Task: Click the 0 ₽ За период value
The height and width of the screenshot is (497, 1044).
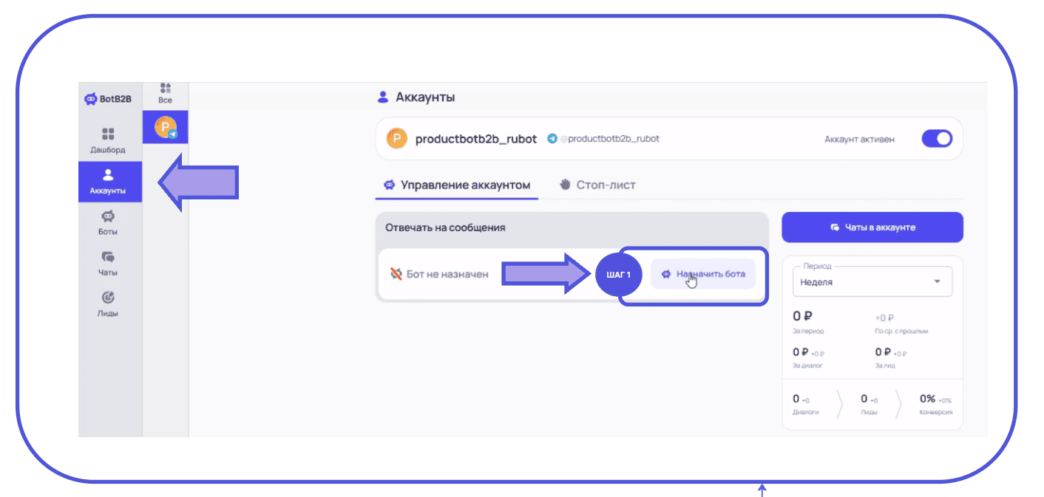Action: [x=802, y=317]
